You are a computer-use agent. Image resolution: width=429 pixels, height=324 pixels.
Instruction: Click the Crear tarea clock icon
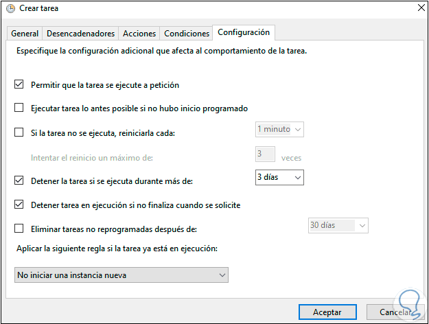(10, 9)
